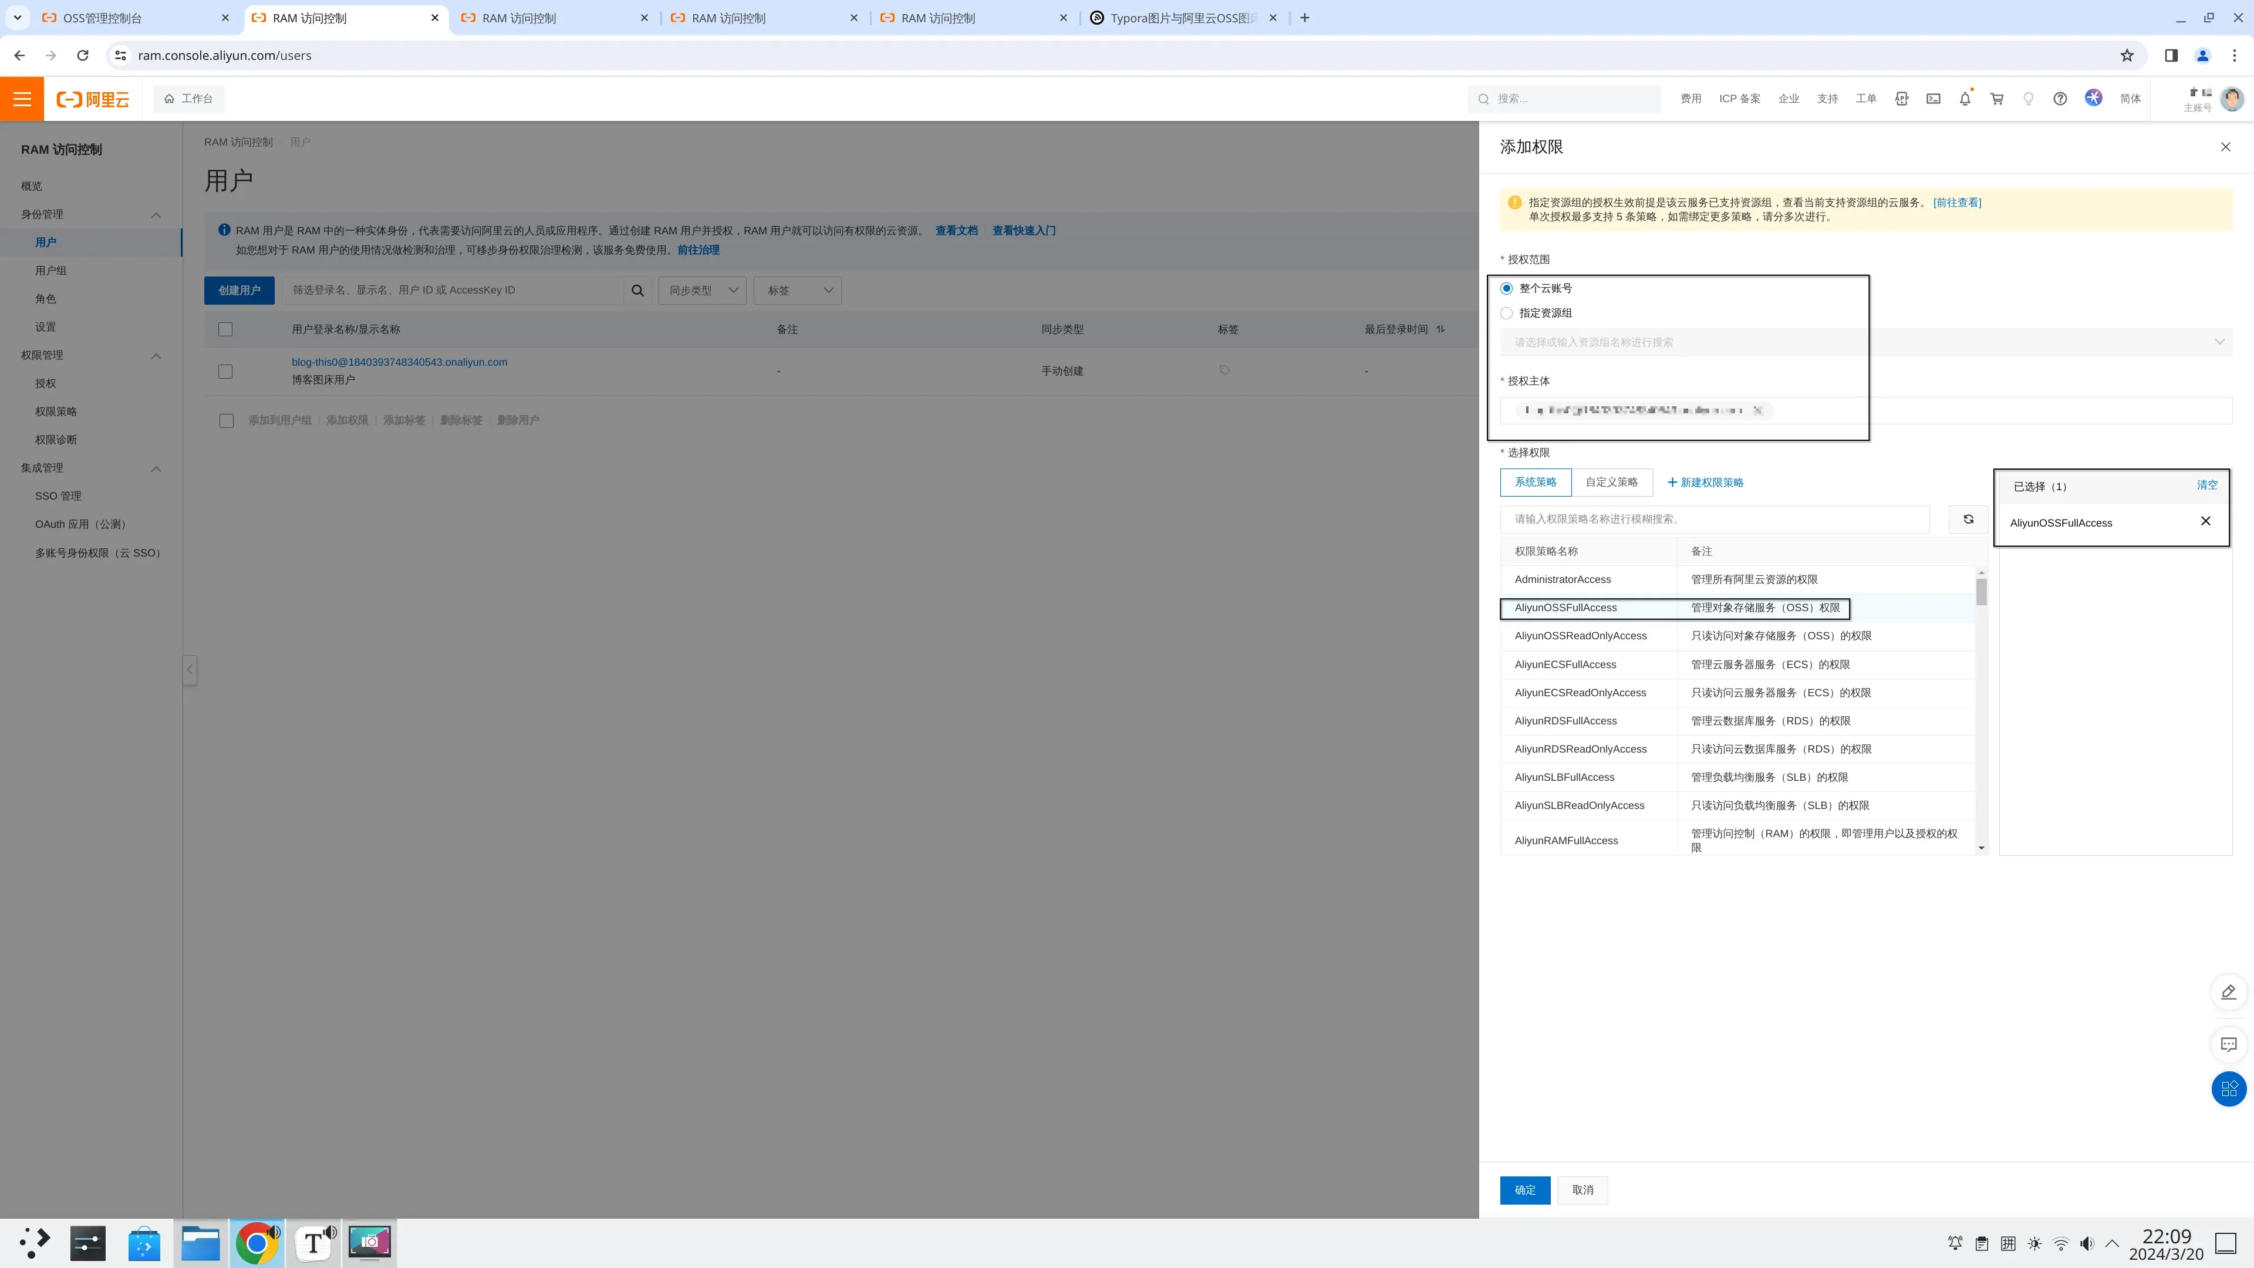Check the blog-this0 user row checkbox
This screenshot has height=1268, width=2254.
pos(226,371)
